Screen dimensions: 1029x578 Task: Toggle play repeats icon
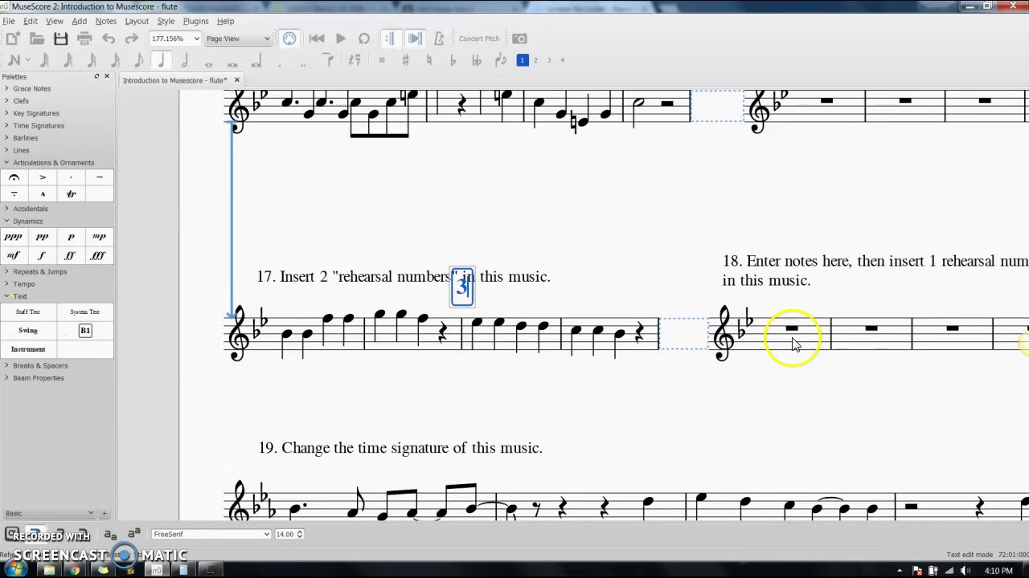tap(390, 39)
